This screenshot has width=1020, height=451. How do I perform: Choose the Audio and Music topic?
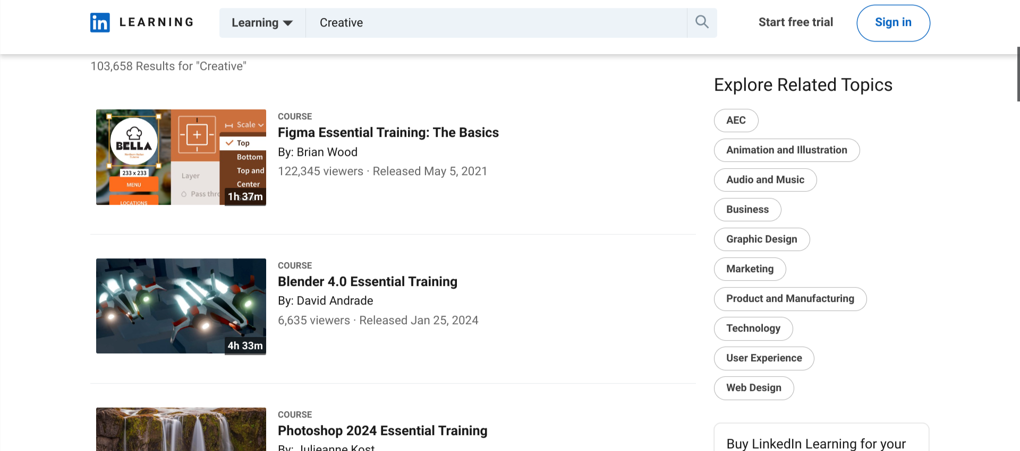pyautogui.click(x=765, y=180)
